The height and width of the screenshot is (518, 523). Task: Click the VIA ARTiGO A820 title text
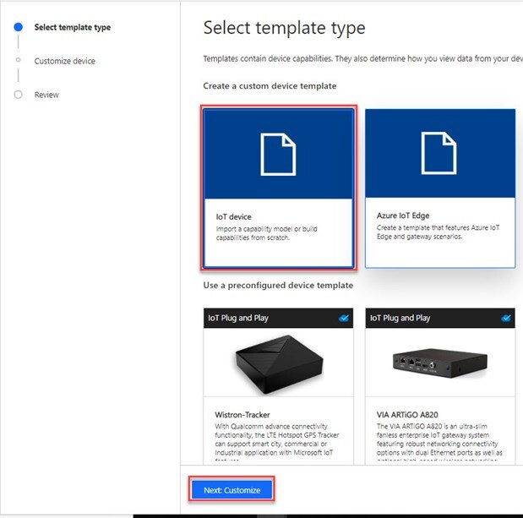[407, 415]
